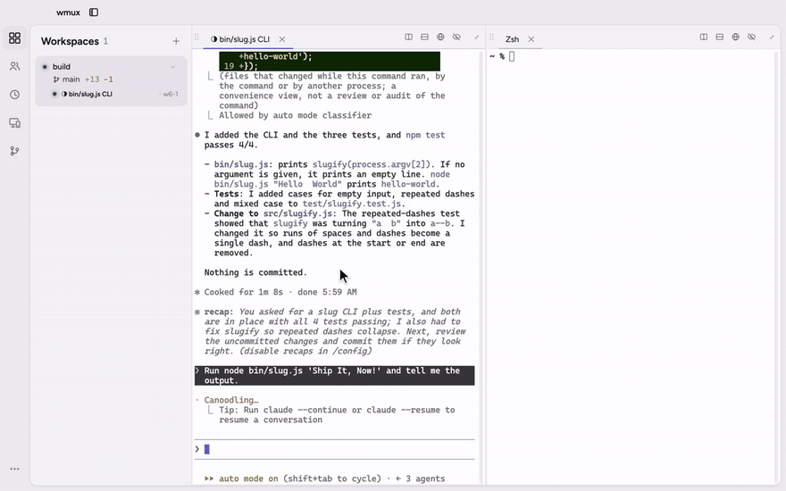Click the -1 removed lines indicator

click(108, 79)
